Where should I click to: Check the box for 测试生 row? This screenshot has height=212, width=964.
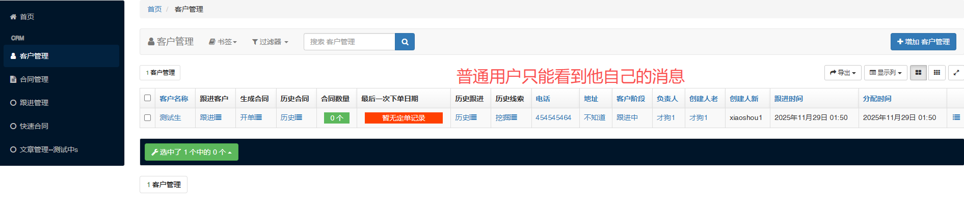click(147, 117)
